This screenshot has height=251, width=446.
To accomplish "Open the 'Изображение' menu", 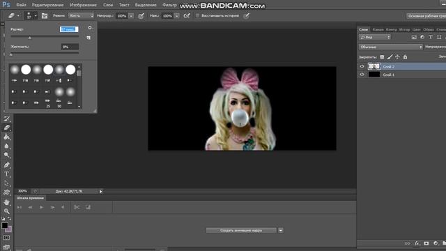I will click(x=84, y=5).
